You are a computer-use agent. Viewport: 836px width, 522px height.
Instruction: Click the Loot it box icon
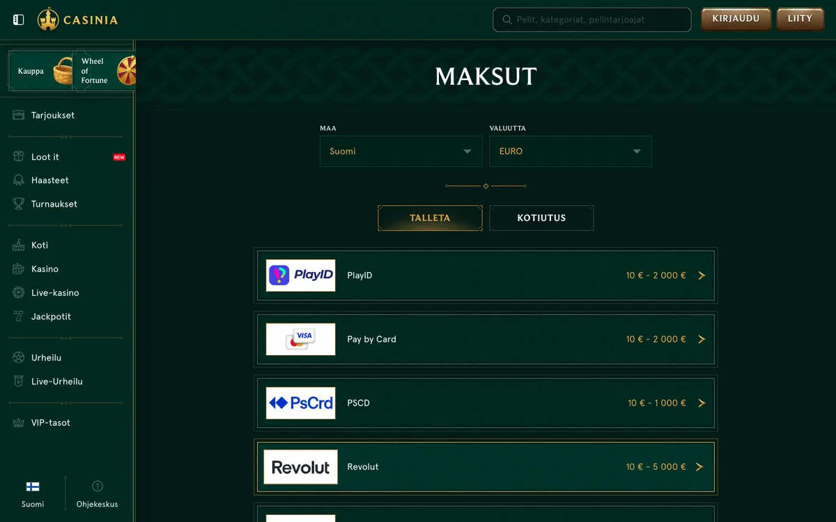[x=19, y=157]
